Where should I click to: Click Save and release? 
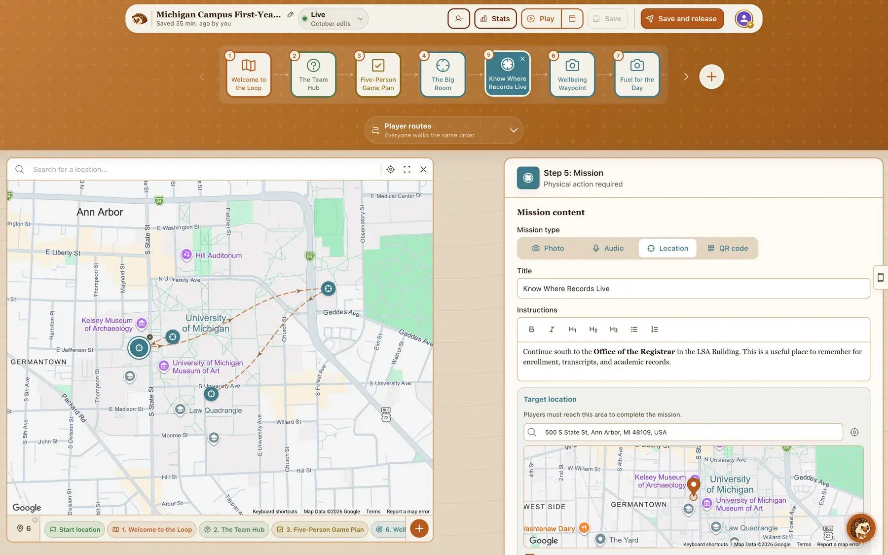[682, 19]
